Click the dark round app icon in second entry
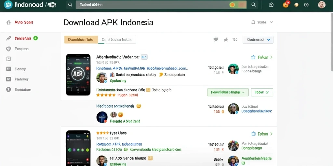The image size is (333, 166). 102,117
